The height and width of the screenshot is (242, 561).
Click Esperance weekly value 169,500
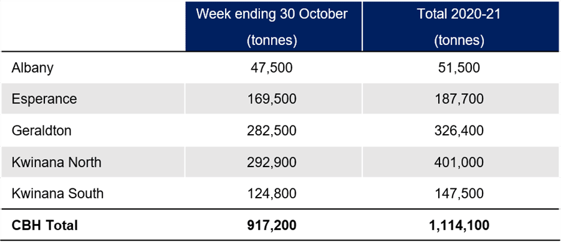pyautogui.click(x=272, y=99)
